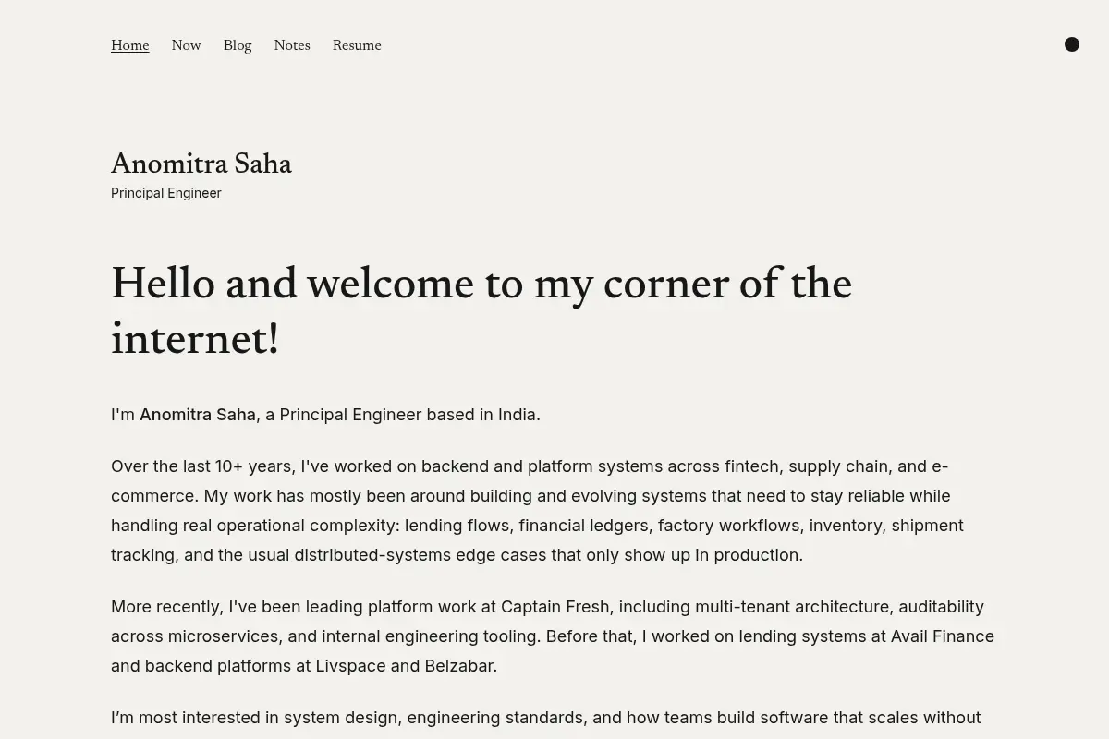Click the Hello and welcome heading
The width and height of the screenshot is (1109, 739).
[x=481, y=312]
